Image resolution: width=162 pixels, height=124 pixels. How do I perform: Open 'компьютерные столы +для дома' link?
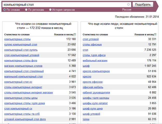(24, 103)
